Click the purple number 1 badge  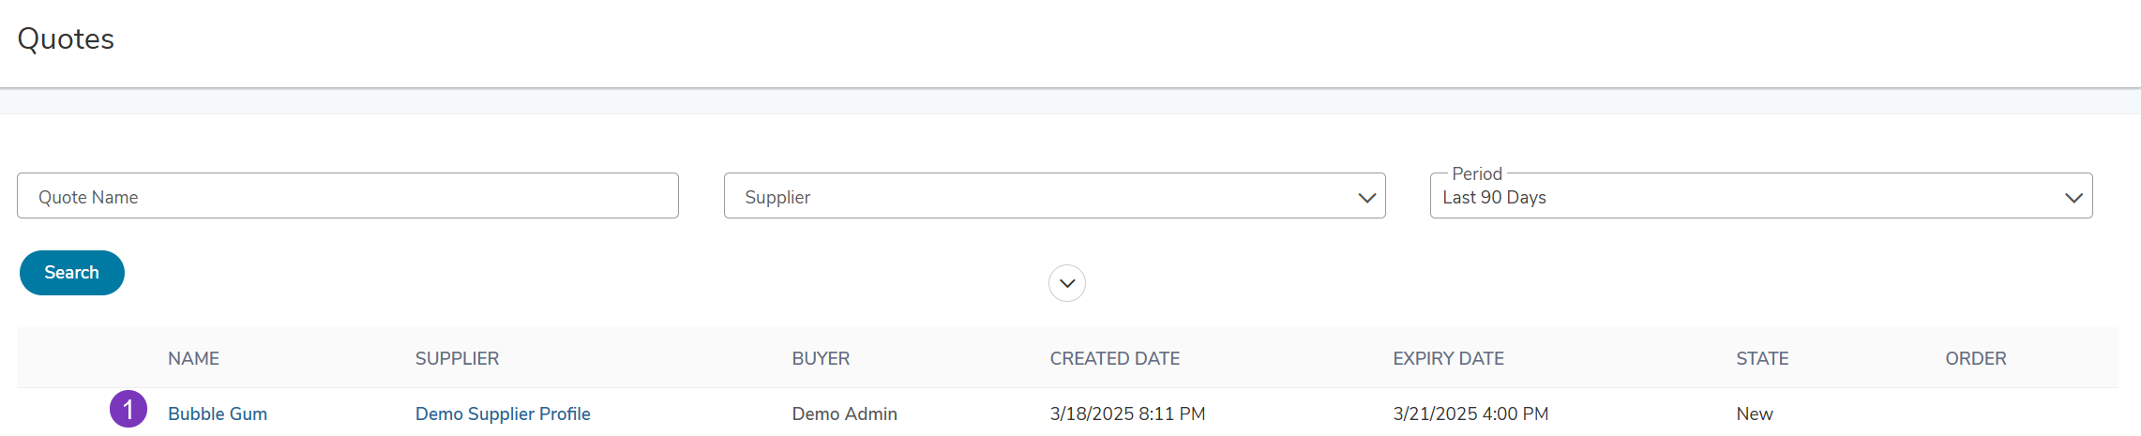coord(128,410)
